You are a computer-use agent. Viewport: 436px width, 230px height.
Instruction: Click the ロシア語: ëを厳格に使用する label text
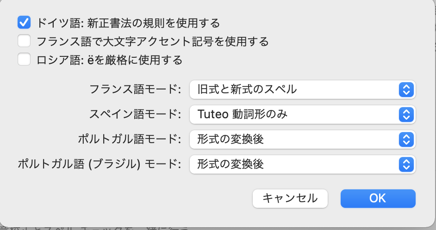point(109,60)
